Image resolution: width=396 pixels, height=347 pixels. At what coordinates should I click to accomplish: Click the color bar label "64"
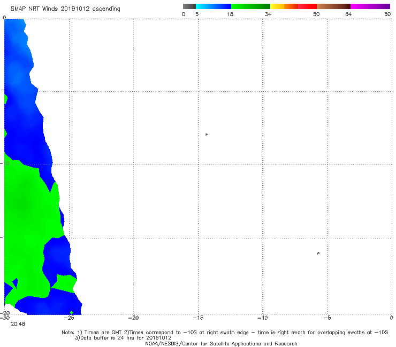(348, 14)
